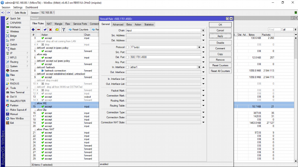The width and height of the screenshot is (298, 167).
Task: Open the filter funnel icon
Action: pos(64,30)
